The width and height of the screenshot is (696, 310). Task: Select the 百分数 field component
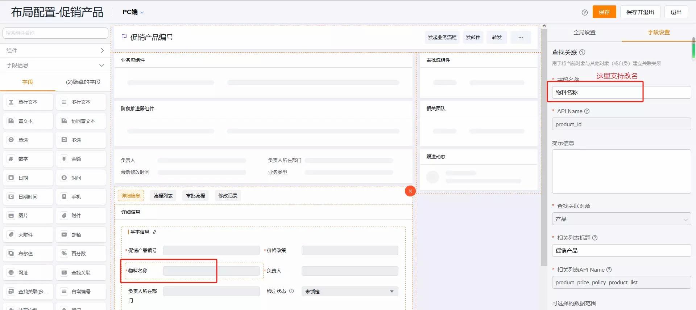click(x=81, y=254)
